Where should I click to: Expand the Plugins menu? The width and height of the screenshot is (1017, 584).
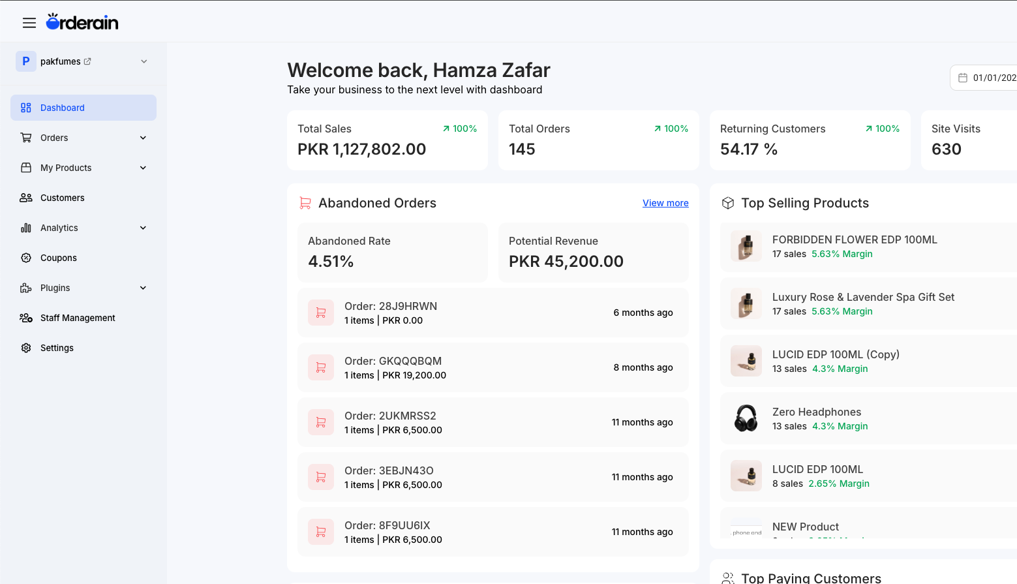pos(142,287)
